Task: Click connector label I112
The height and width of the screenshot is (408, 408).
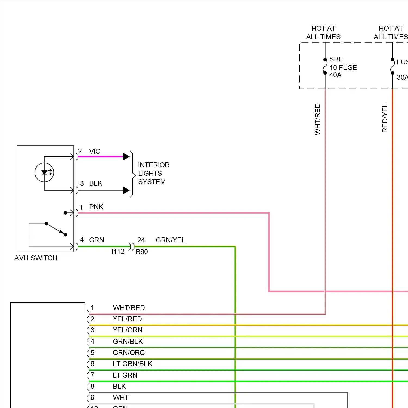Action: 118,251
